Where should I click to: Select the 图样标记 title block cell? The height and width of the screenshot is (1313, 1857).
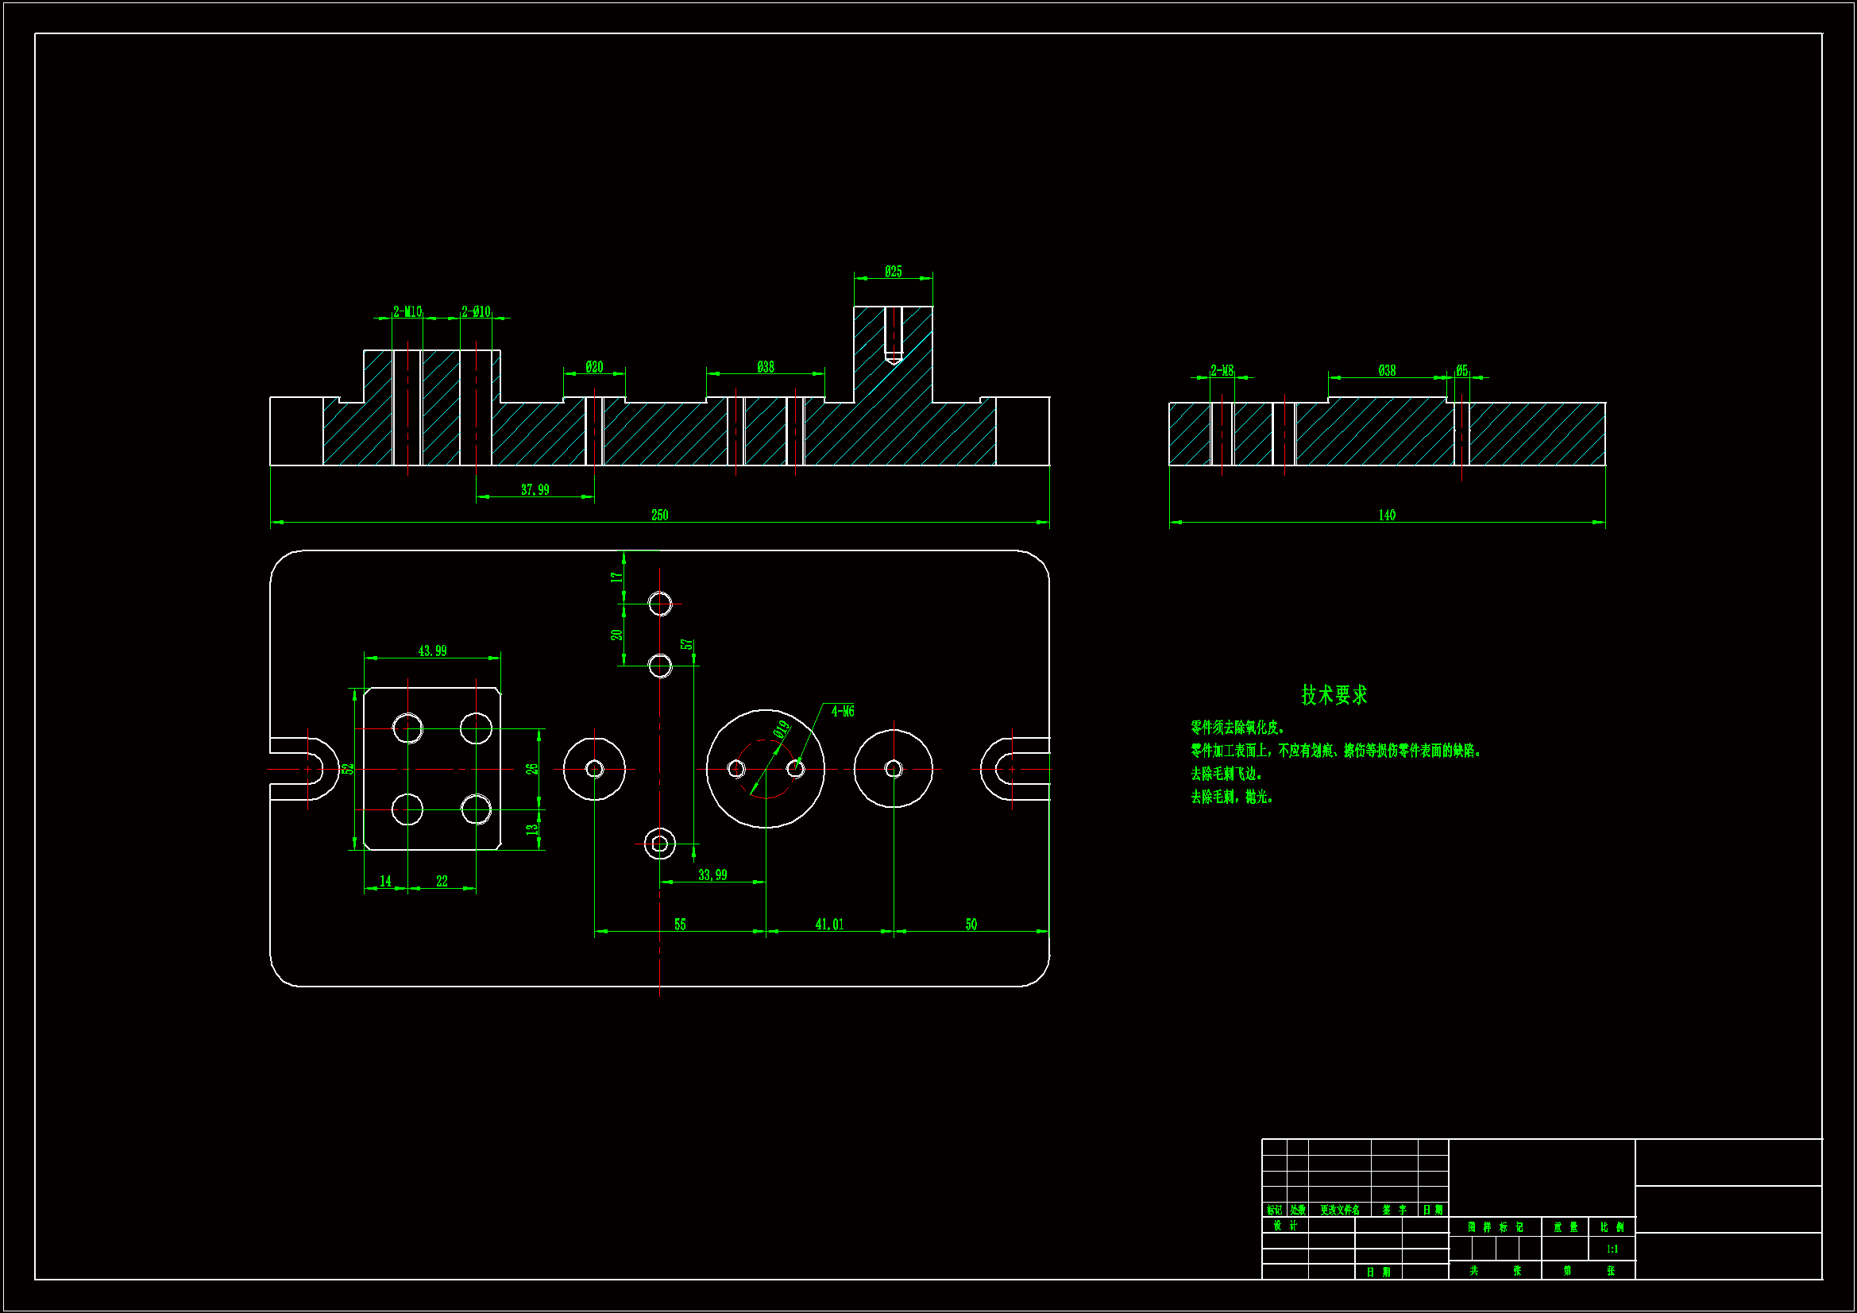[x=1495, y=1227]
